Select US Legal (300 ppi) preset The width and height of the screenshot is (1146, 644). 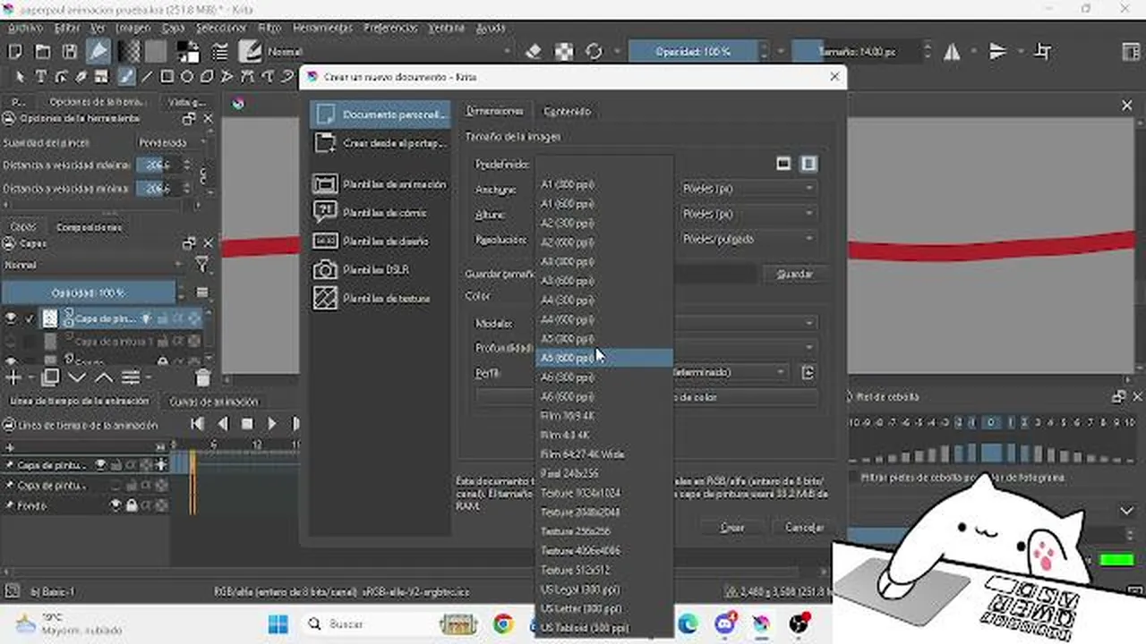pos(603,589)
